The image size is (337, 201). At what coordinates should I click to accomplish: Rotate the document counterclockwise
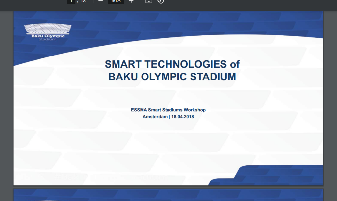[160, 1]
